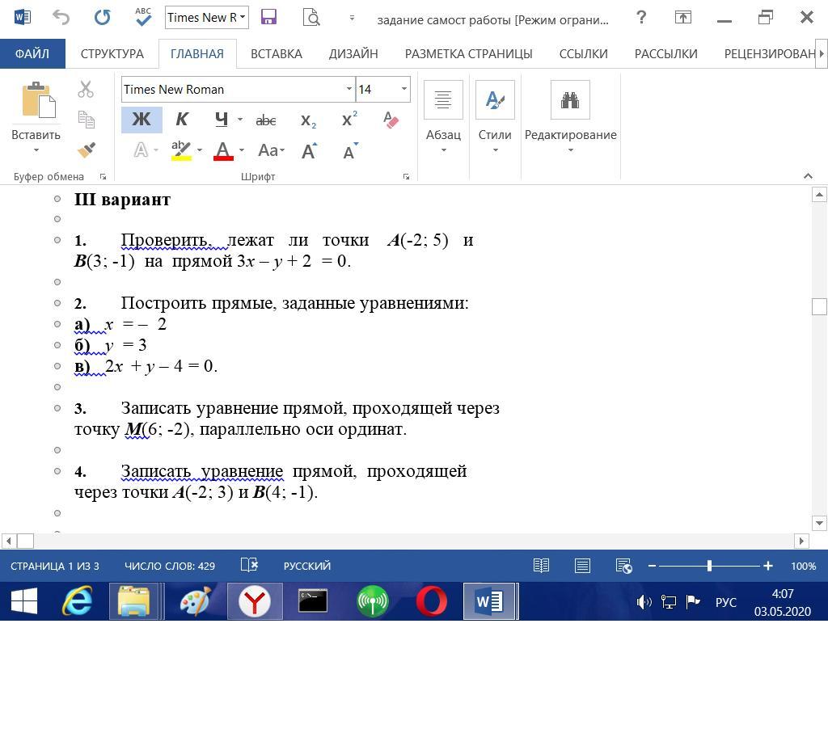Switch to Print Layout view in status bar
Image resolution: width=828 pixels, height=750 pixels.
pyautogui.click(x=582, y=566)
